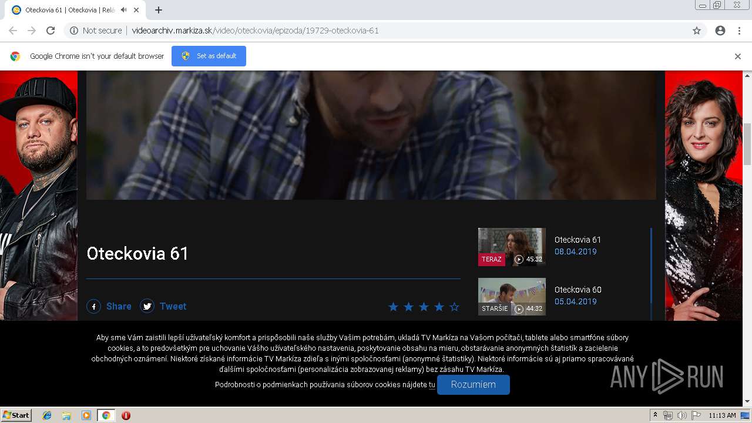Click left banner ad with man
This screenshot has height=423, width=752.
[x=38, y=196]
